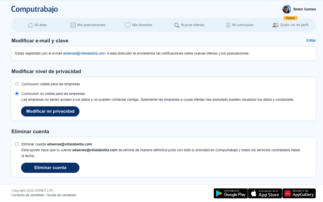
Task: Open the Mis postulaciones menu item
Action: [x=91, y=25]
